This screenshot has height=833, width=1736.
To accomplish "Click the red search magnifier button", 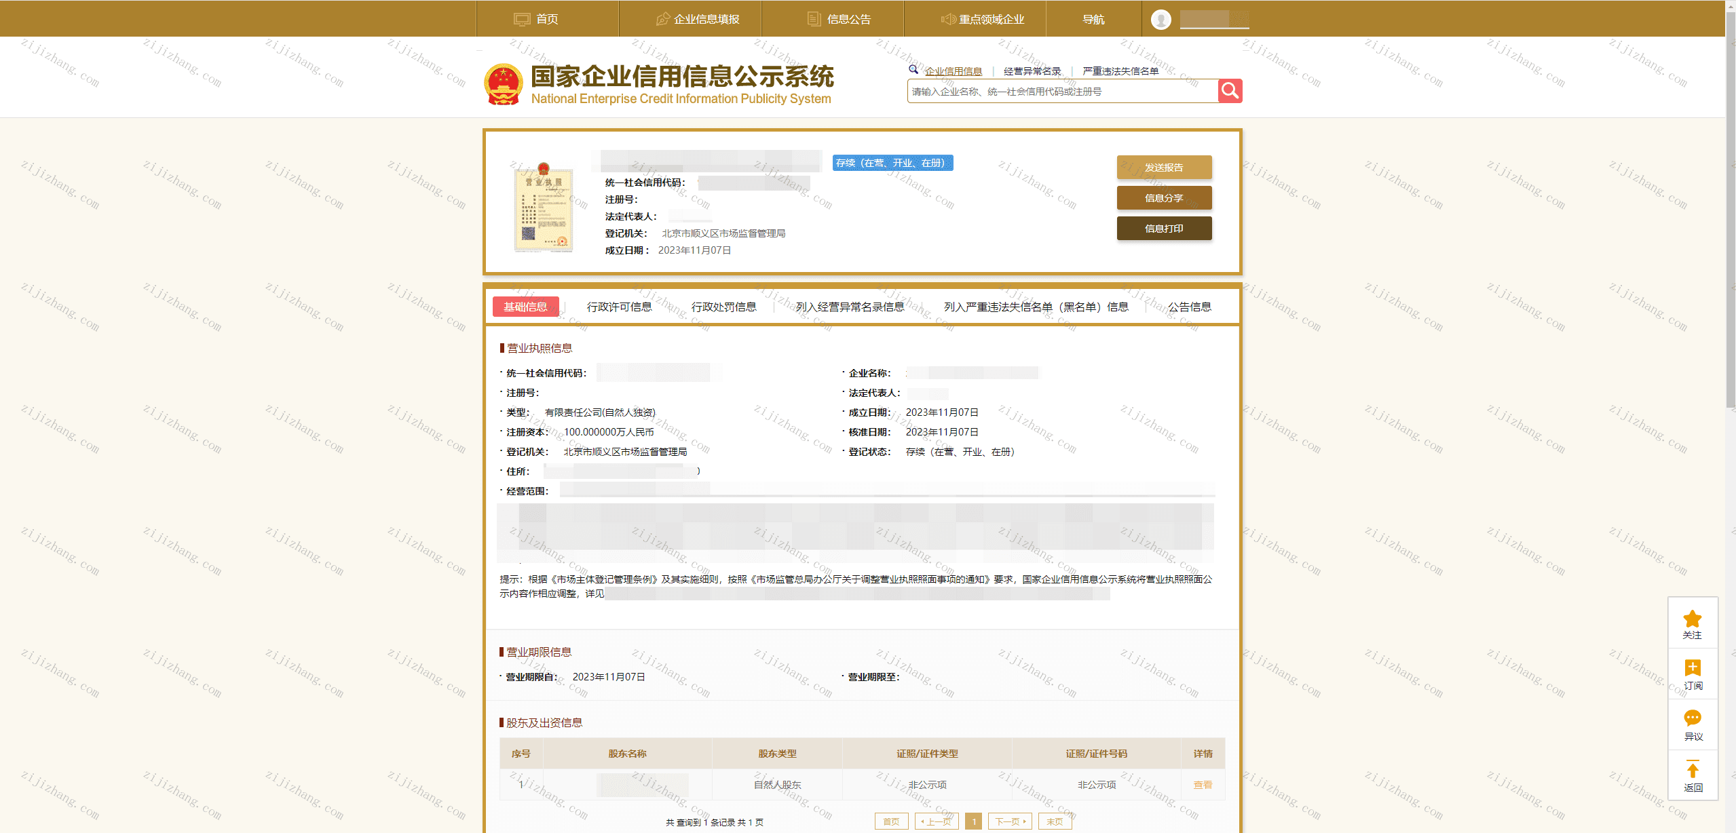I will [1230, 91].
